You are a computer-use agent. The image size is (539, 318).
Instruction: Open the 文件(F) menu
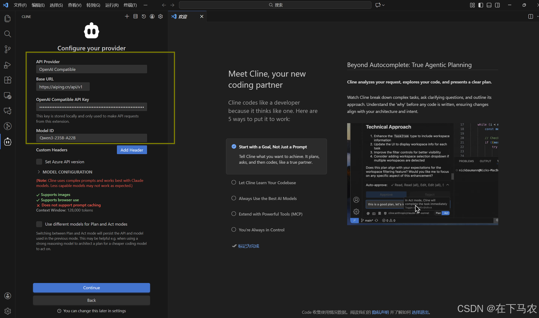[x=20, y=5]
